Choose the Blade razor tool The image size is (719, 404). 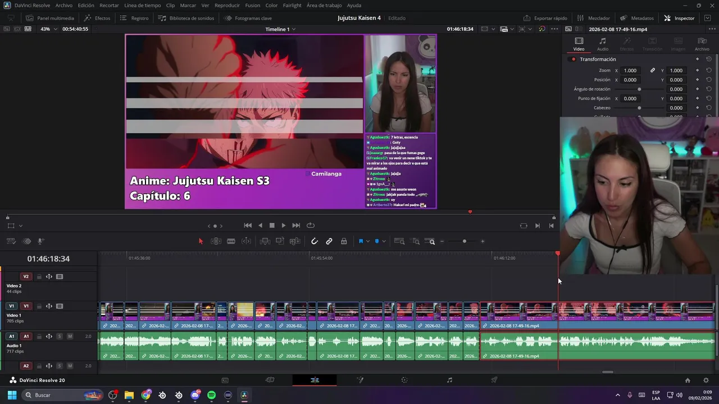point(231,241)
